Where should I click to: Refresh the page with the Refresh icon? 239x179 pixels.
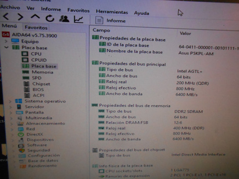(50, 18)
